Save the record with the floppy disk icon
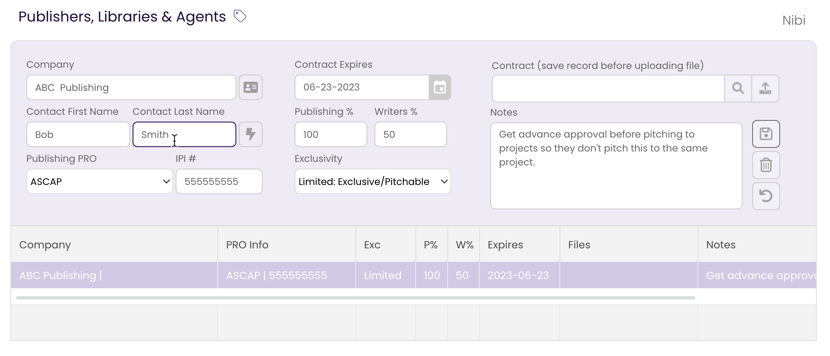830x356 pixels. click(766, 134)
